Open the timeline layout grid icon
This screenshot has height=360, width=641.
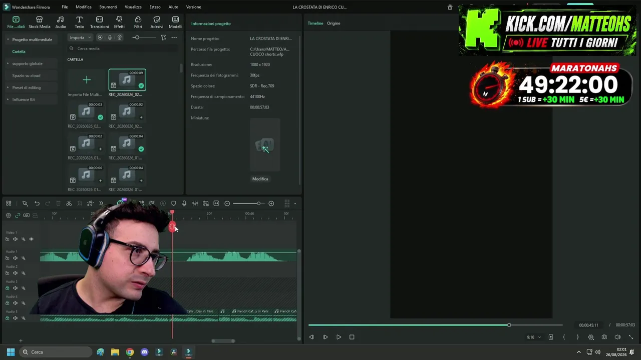[9, 203]
